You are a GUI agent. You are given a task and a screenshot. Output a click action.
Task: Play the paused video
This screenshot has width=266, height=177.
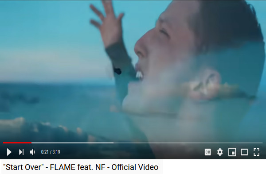tap(9, 152)
